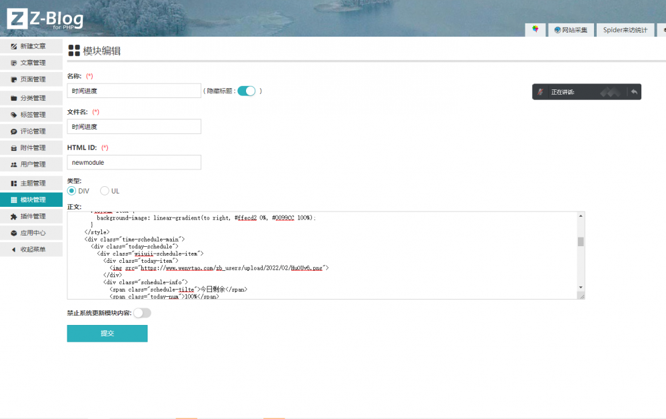Go to 插件管理 in the sidebar
666x419 pixels.
tap(32, 216)
